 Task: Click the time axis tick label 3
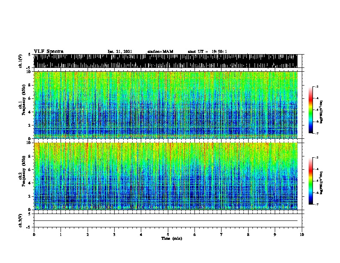(x=114, y=235)
